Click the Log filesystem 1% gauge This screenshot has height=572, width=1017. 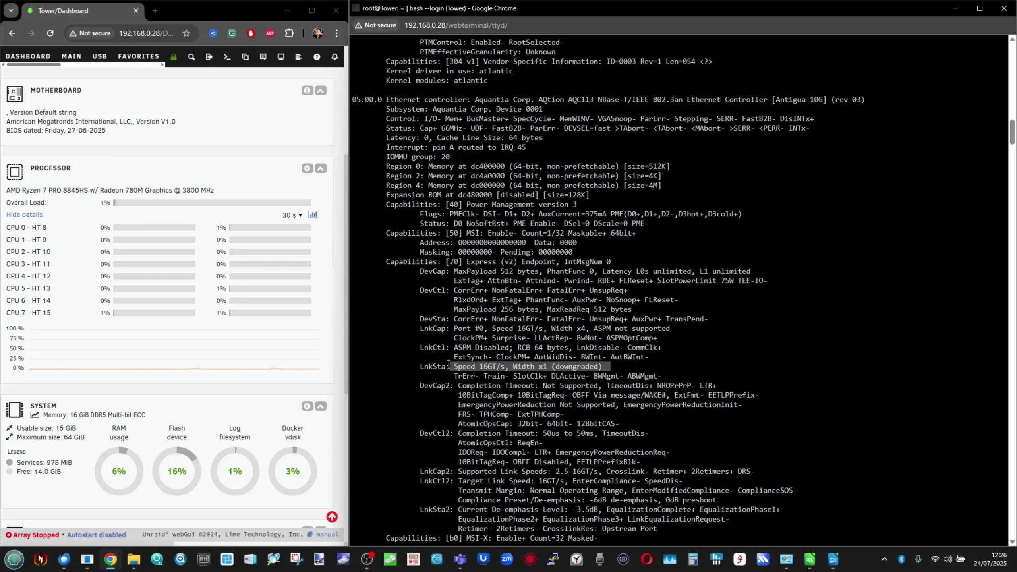pyautogui.click(x=235, y=471)
